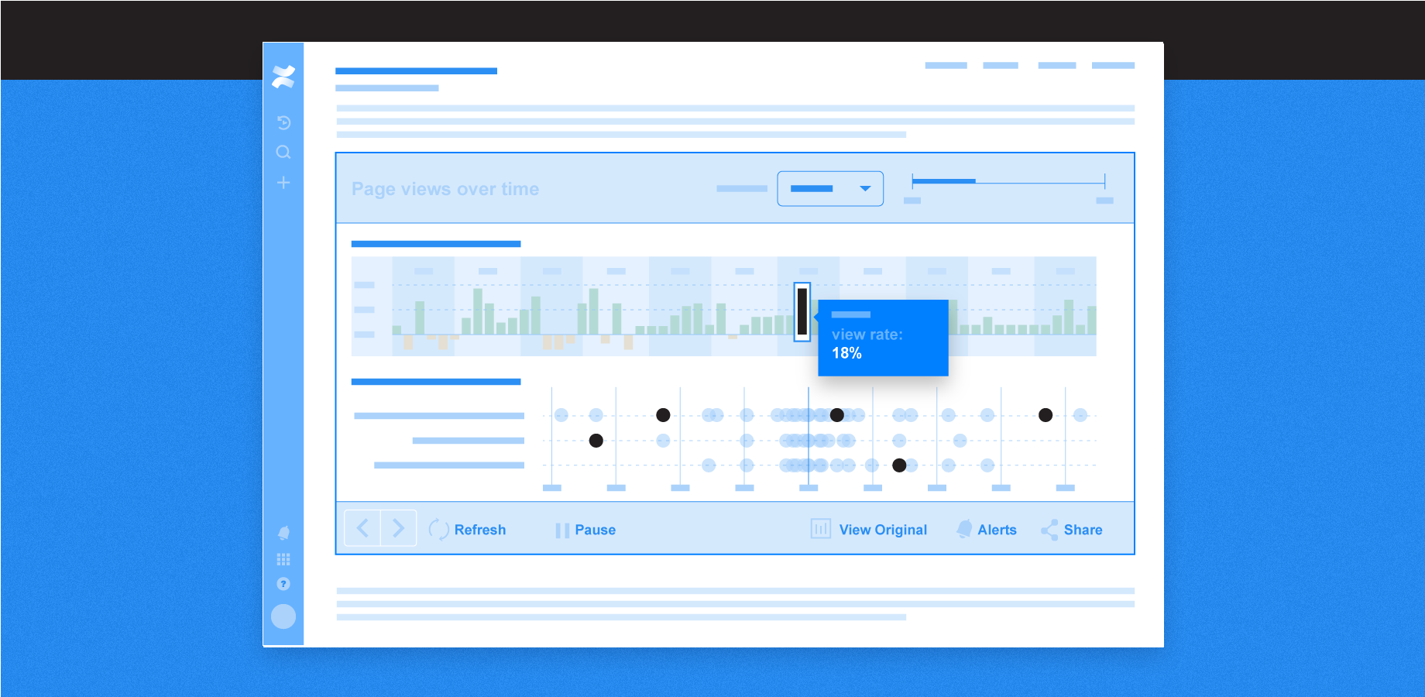Screen dimensions: 1425x697
Task: Open the dropdown in Page views header
Action: pos(830,189)
